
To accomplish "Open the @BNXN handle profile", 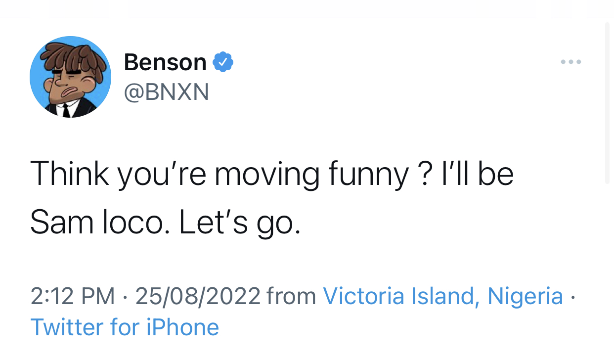I will click(166, 91).
